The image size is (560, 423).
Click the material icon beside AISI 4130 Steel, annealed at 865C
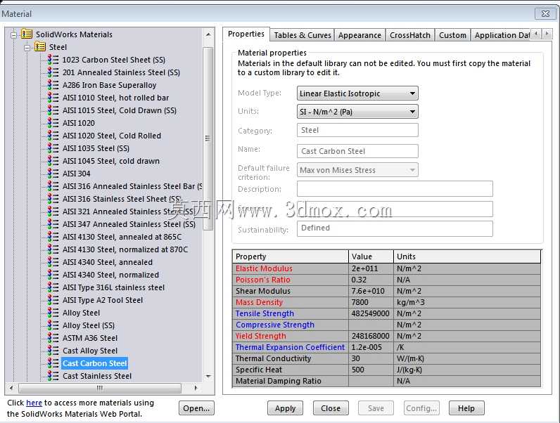pyautogui.click(x=53, y=237)
